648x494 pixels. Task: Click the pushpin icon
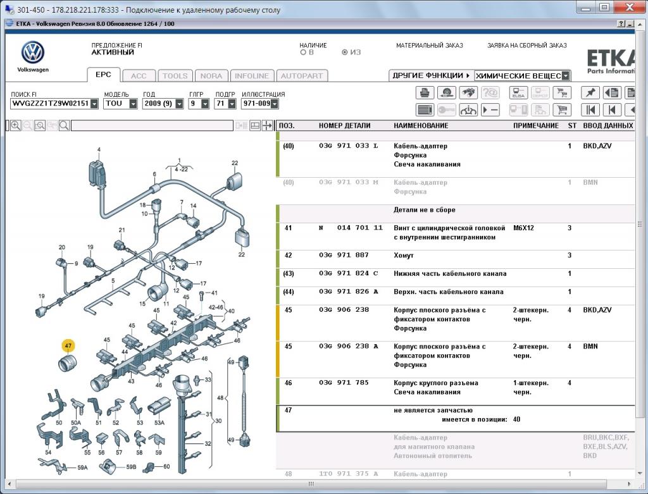pyautogui.click(x=590, y=92)
